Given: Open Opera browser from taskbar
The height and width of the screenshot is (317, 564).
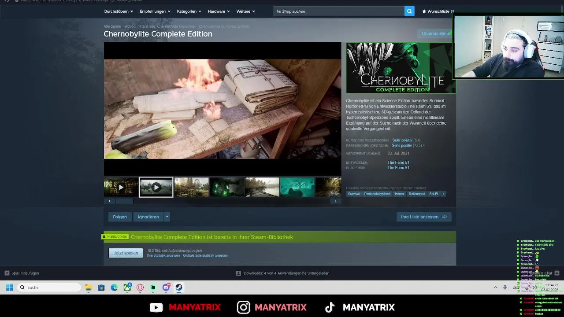Looking at the screenshot, I should point(140,288).
